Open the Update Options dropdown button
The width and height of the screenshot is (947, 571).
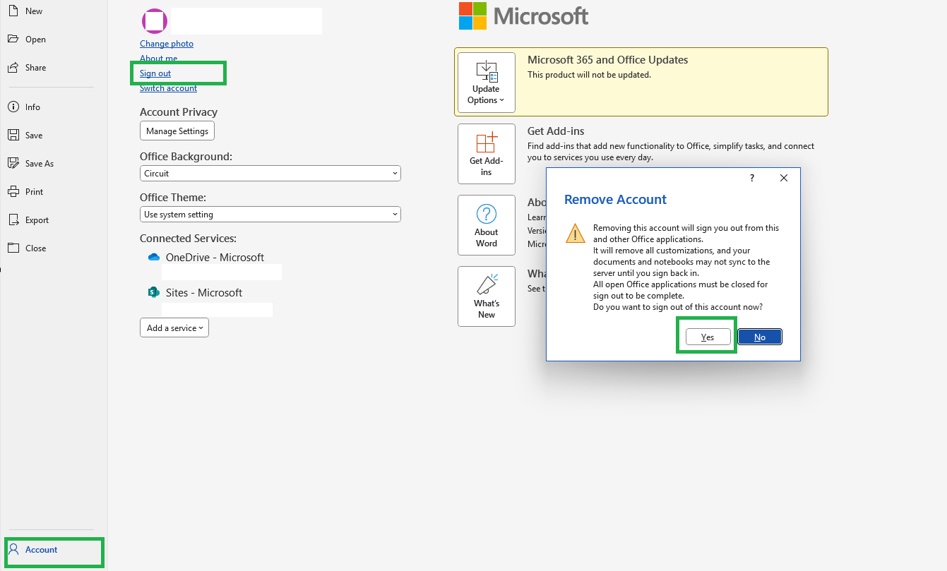coord(487,83)
